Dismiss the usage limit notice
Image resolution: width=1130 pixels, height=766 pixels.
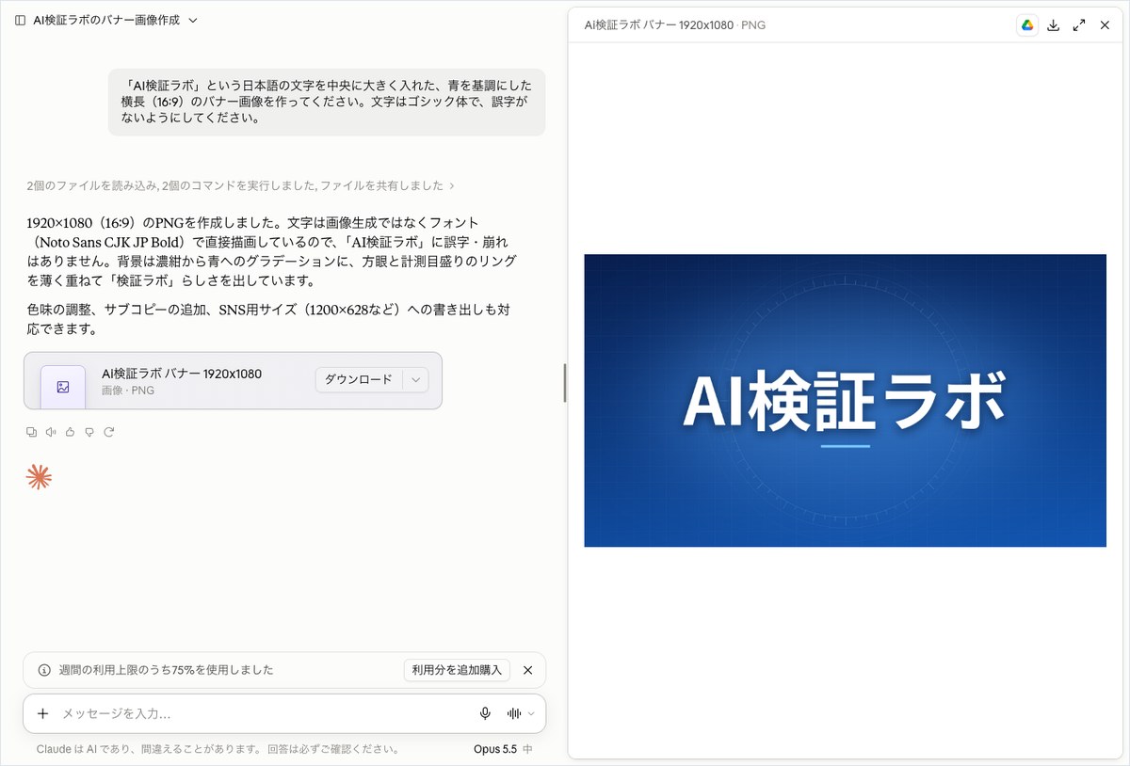528,670
